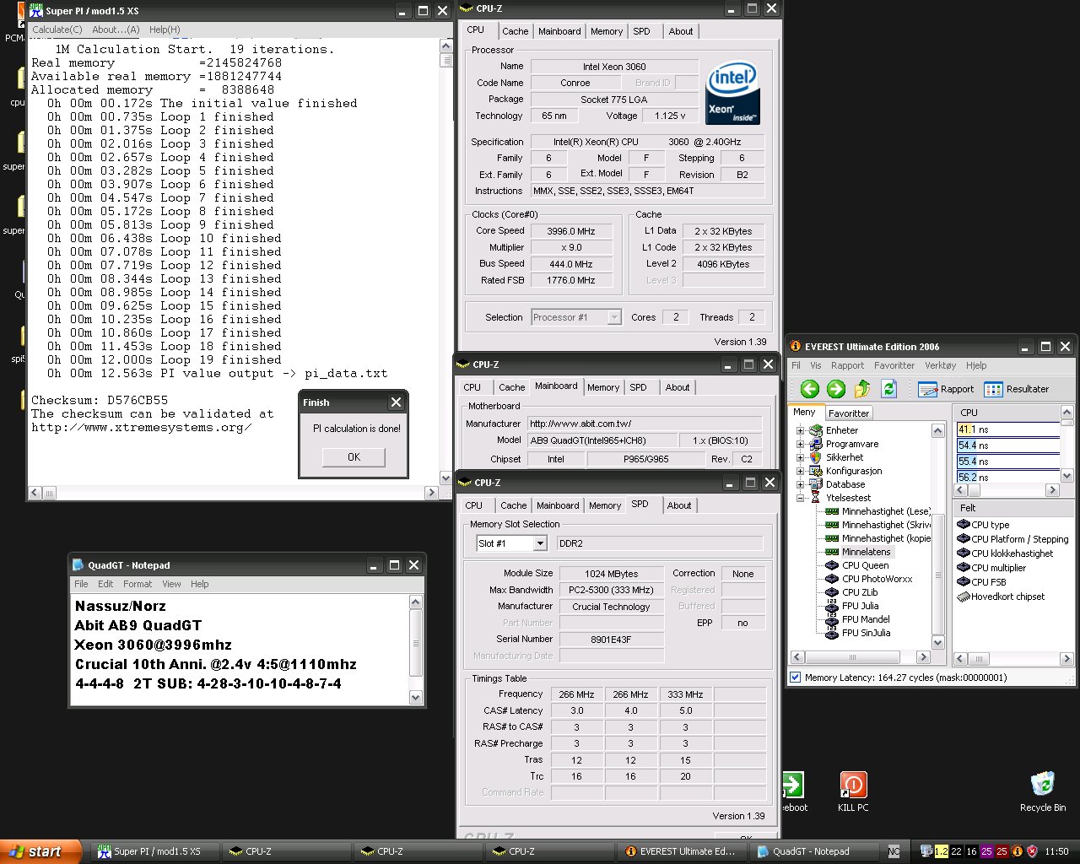Viewport: 1080px width, 864px height.
Task: Open Cache tab in top CPU-Z window
Action: (516, 31)
